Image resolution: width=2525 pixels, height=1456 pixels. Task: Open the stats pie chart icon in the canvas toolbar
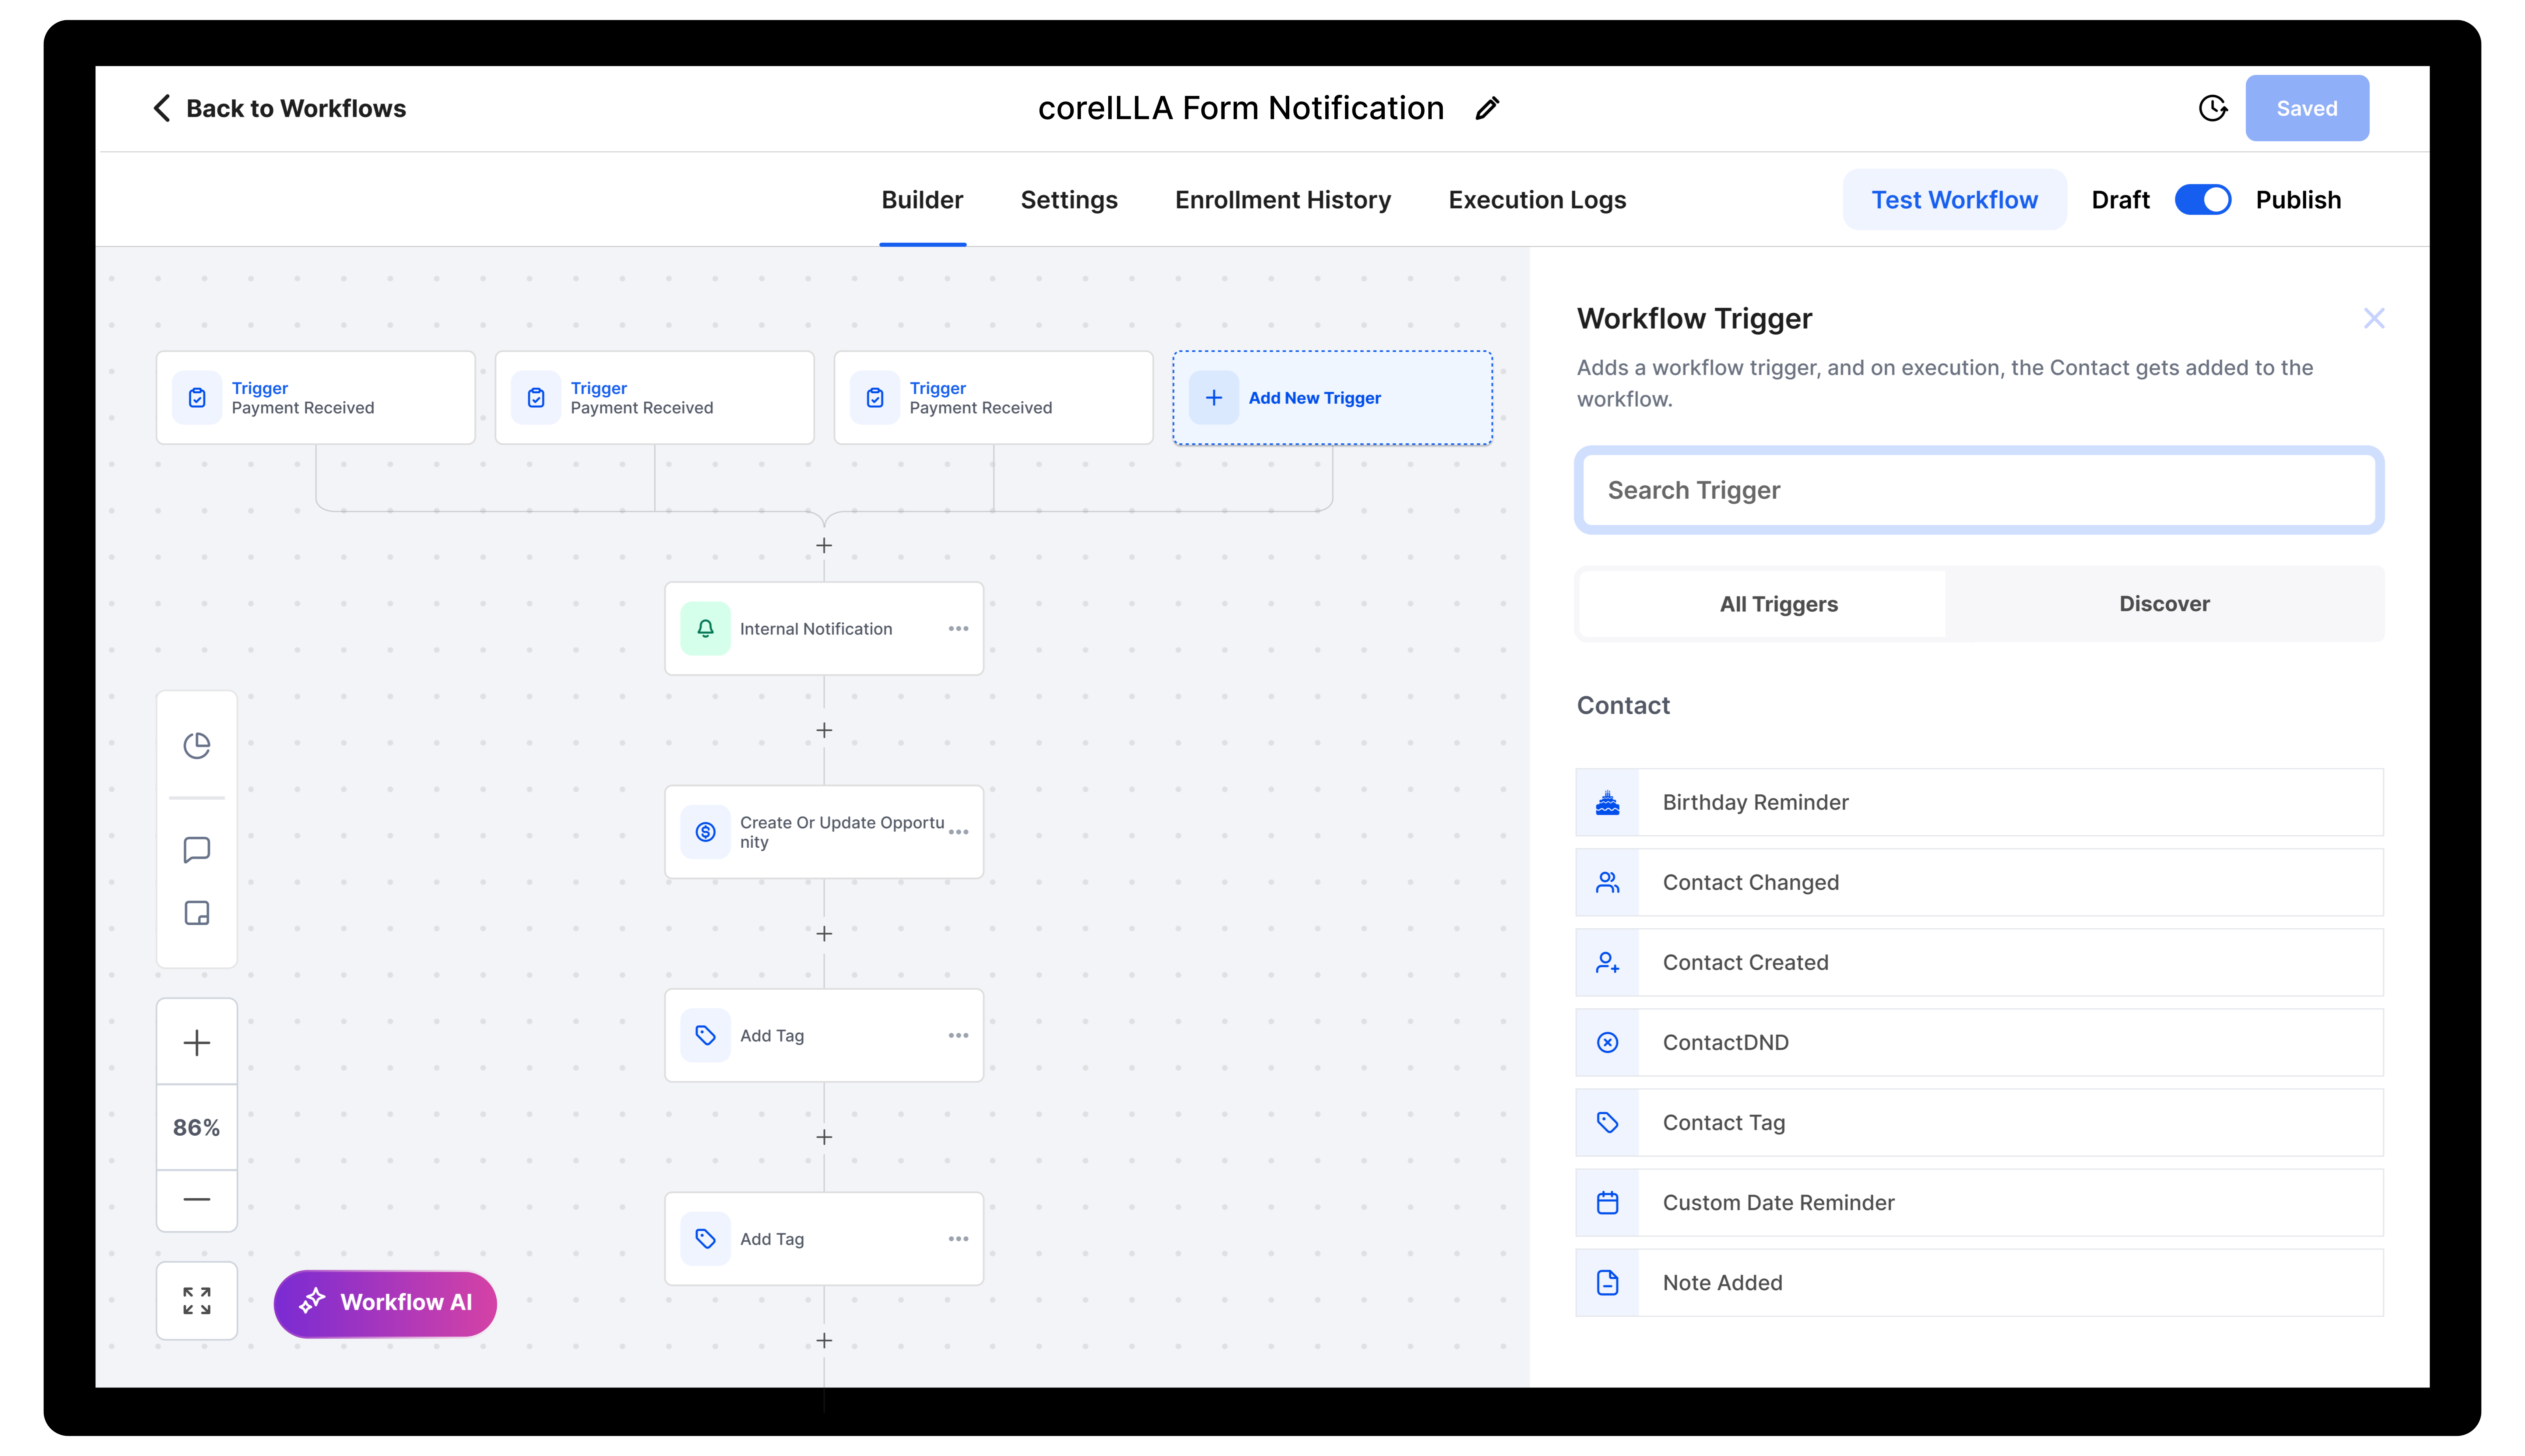tap(197, 746)
